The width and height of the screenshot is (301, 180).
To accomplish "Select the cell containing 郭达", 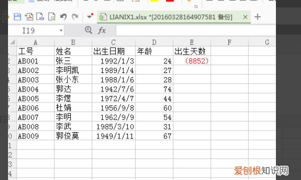I will point(73,89).
